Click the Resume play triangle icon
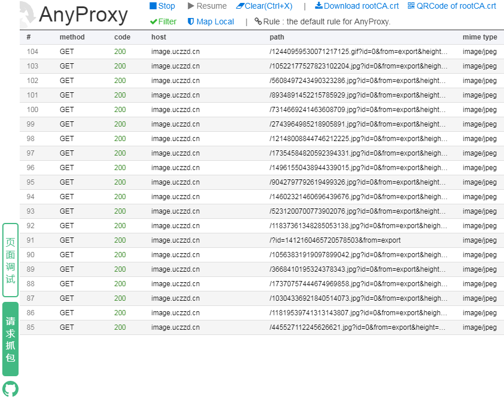Screen dimensions: 504x400 pyautogui.click(x=191, y=6)
